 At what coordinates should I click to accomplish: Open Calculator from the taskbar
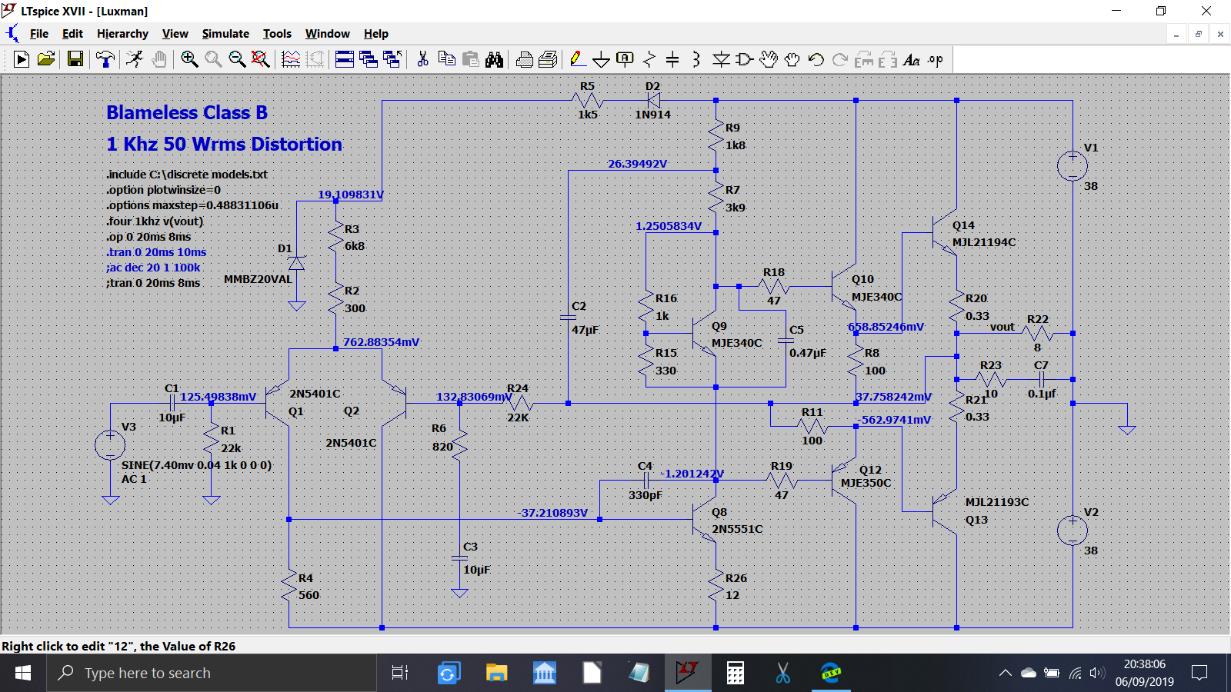[x=735, y=673]
